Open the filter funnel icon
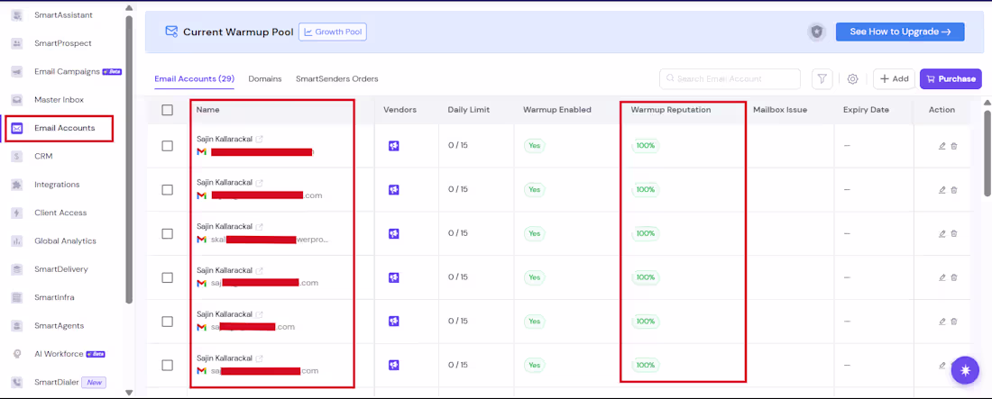Image resolution: width=992 pixels, height=399 pixels. pyautogui.click(x=822, y=79)
